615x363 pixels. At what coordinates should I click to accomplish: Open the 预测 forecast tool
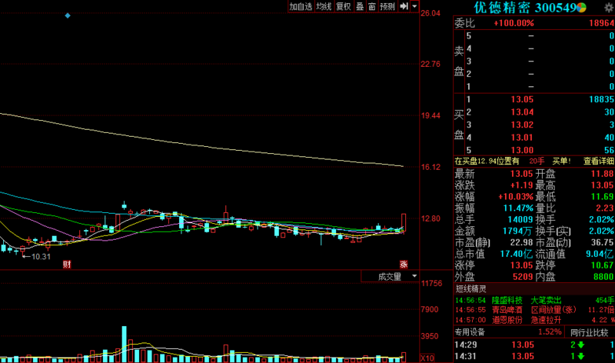point(387,6)
